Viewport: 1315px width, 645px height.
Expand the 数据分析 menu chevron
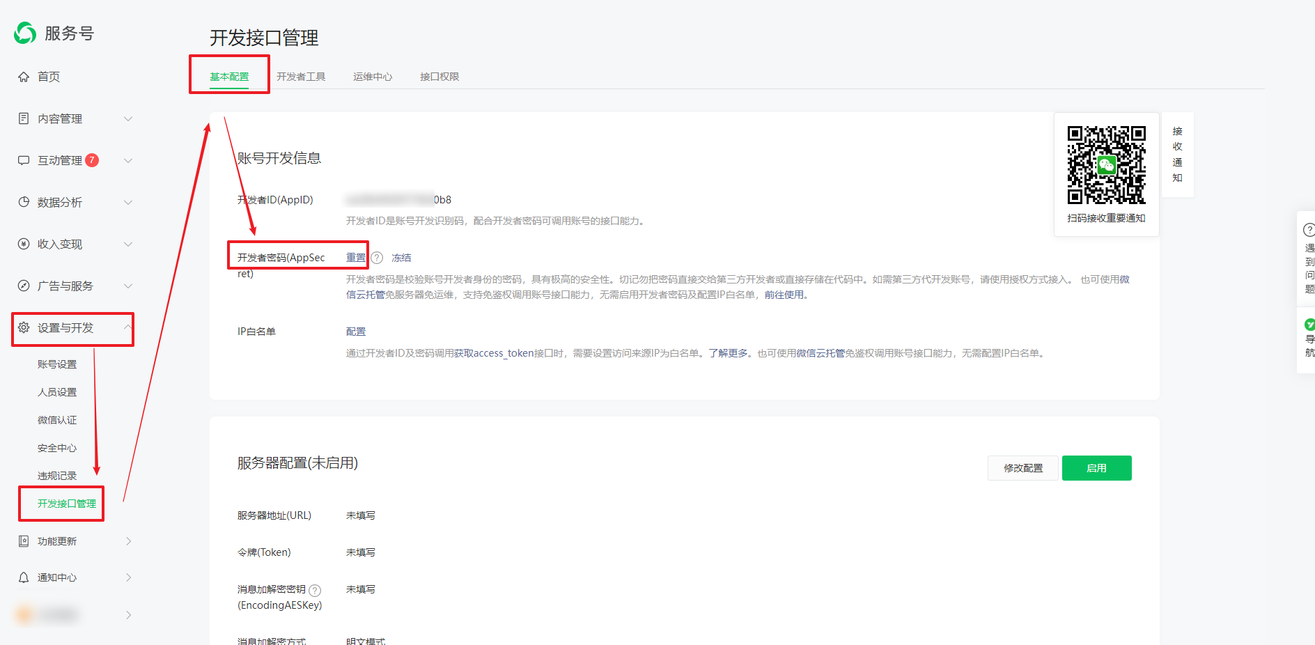coord(128,202)
